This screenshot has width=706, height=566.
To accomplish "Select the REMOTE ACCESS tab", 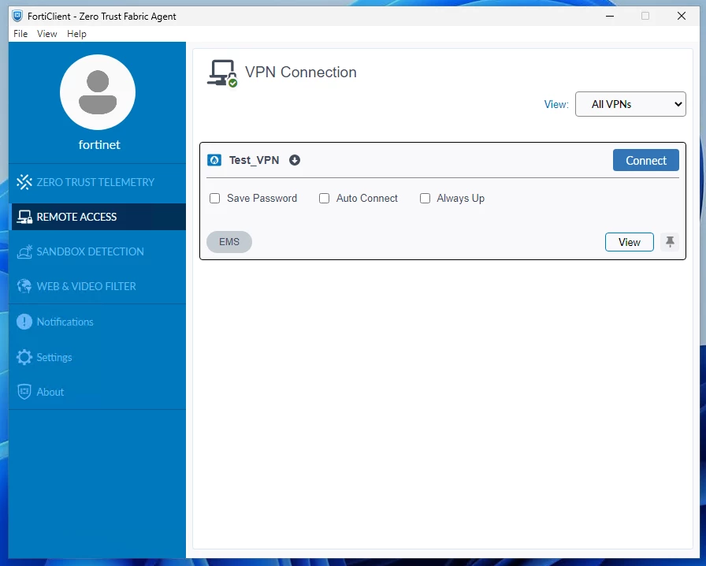I will (97, 217).
